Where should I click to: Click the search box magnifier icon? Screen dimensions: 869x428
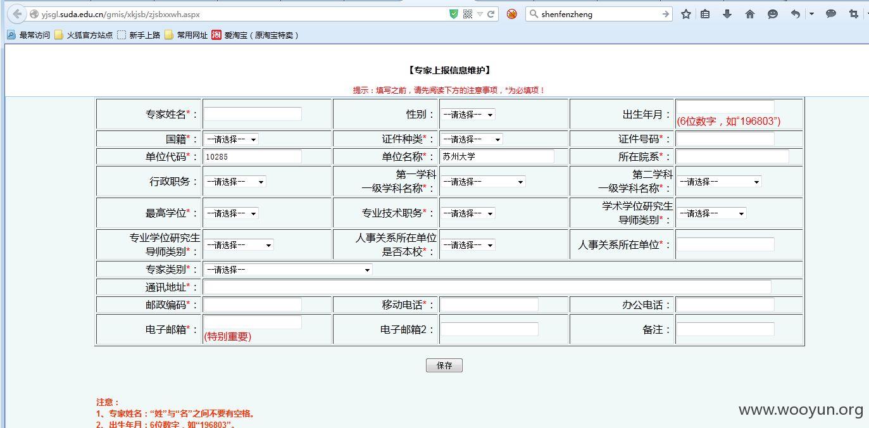534,14
